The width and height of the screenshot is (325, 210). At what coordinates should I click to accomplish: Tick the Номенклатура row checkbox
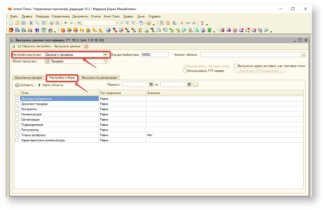pyautogui.click(x=17, y=114)
